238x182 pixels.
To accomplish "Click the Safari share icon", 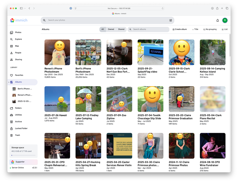I will (x=217, y=8).
